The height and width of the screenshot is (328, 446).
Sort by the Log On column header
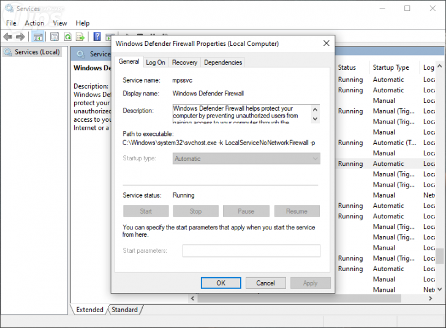point(428,67)
